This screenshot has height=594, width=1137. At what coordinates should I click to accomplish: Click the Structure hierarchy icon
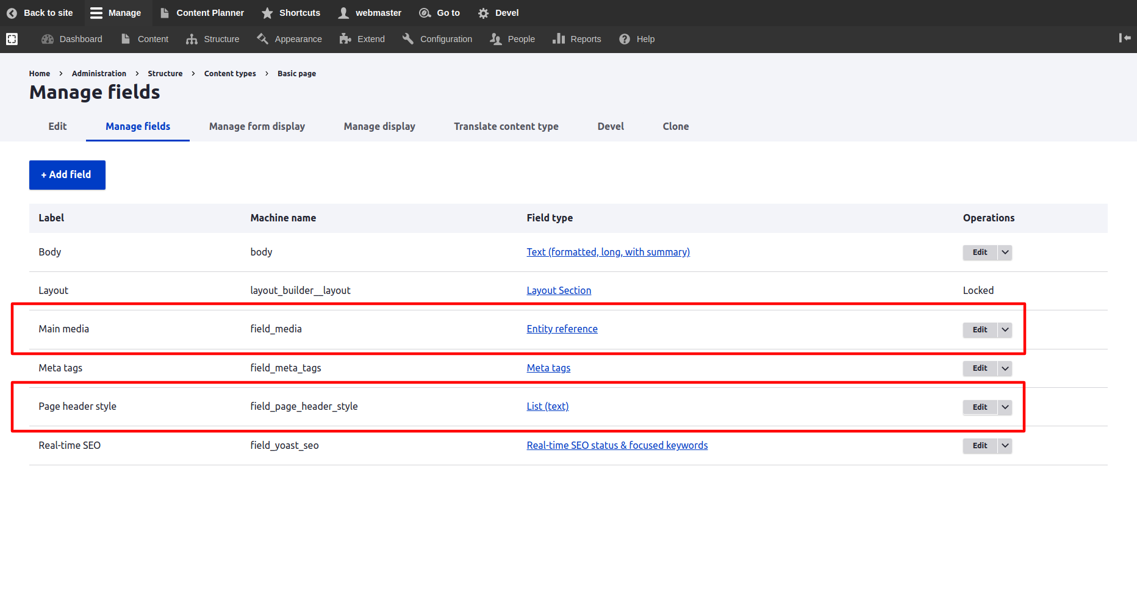point(192,39)
